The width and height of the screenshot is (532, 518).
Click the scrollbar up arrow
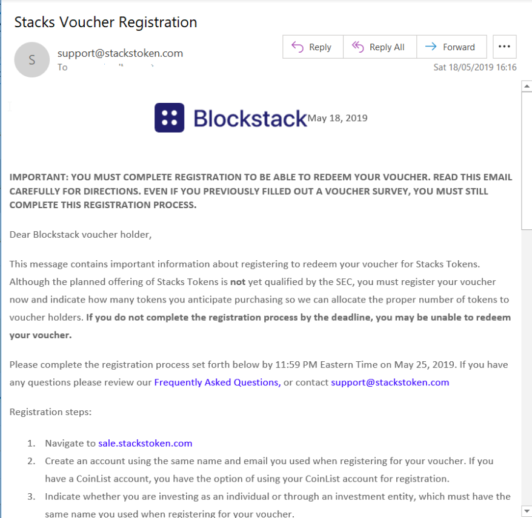tap(527, 87)
